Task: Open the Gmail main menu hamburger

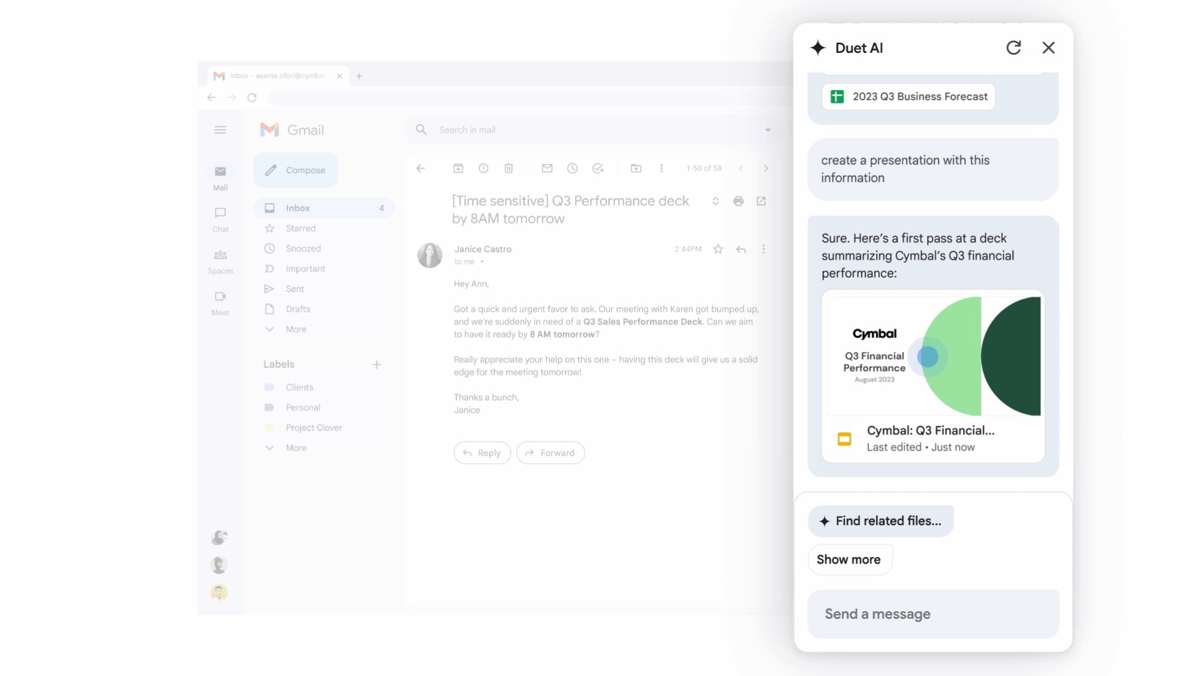Action: tap(220, 130)
